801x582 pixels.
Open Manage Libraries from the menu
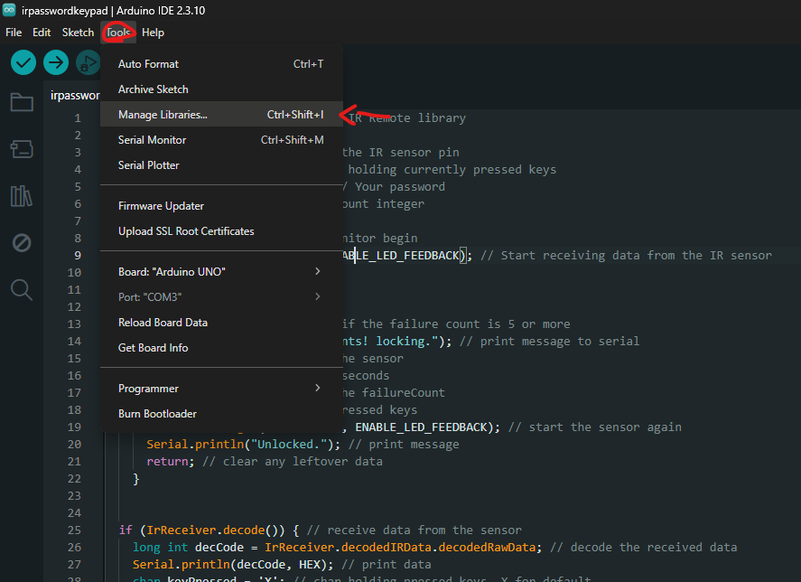(221, 115)
